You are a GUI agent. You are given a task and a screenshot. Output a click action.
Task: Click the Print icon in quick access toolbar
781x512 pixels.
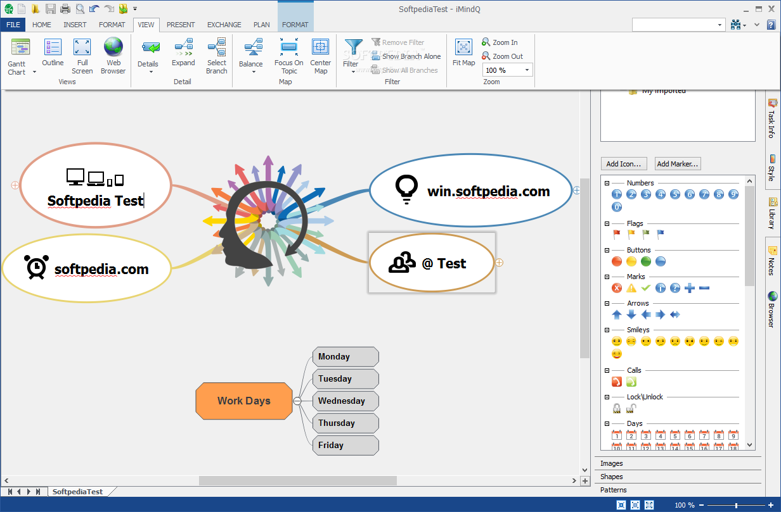(65, 9)
